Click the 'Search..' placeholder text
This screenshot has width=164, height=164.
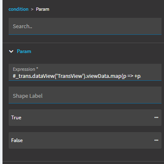22,26
